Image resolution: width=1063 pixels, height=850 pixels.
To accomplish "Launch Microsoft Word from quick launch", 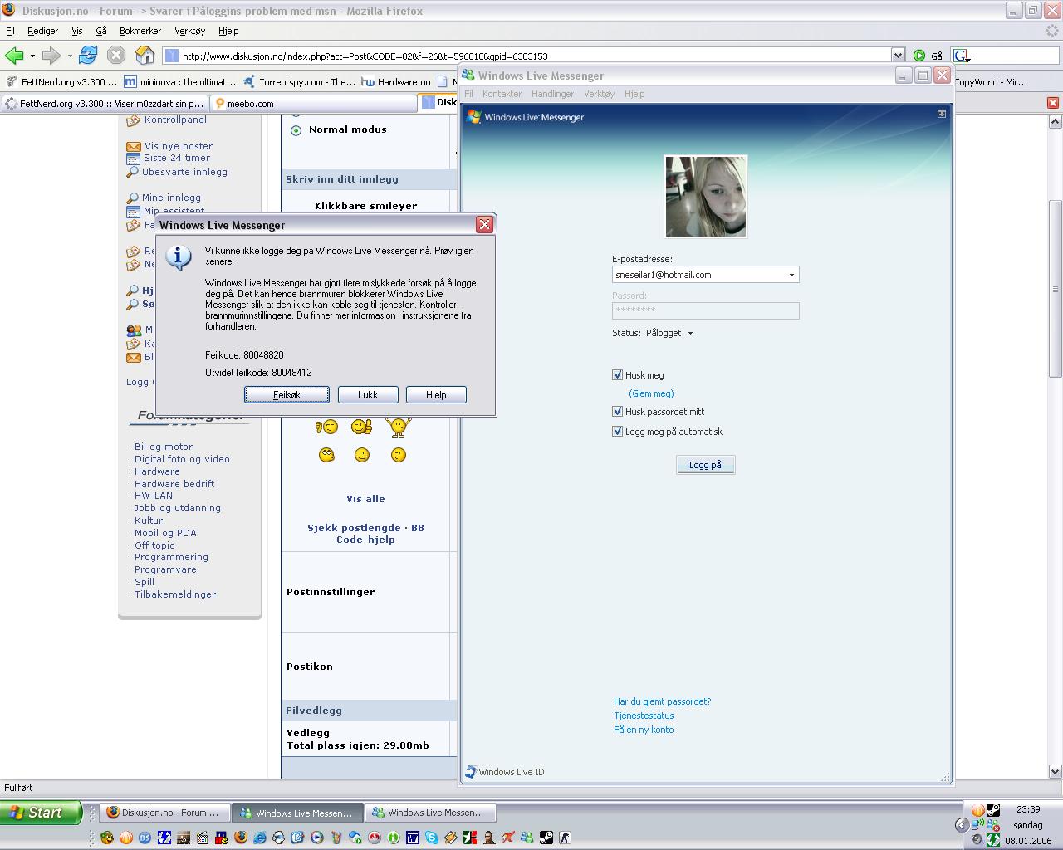I will pos(412,838).
